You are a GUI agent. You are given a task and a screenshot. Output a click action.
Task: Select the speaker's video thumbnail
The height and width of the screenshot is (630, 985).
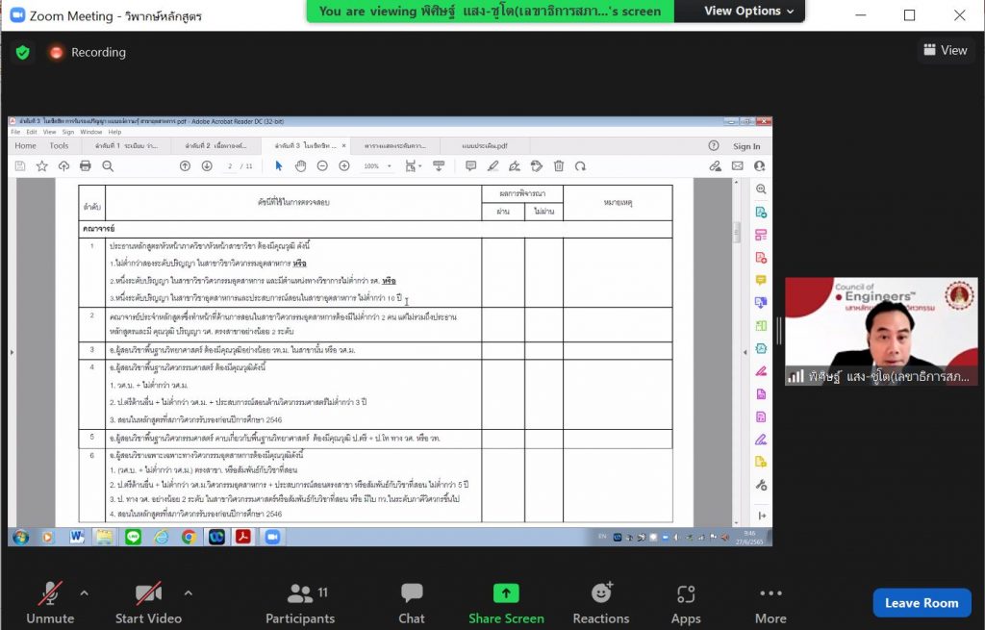pyautogui.click(x=880, y=332)
